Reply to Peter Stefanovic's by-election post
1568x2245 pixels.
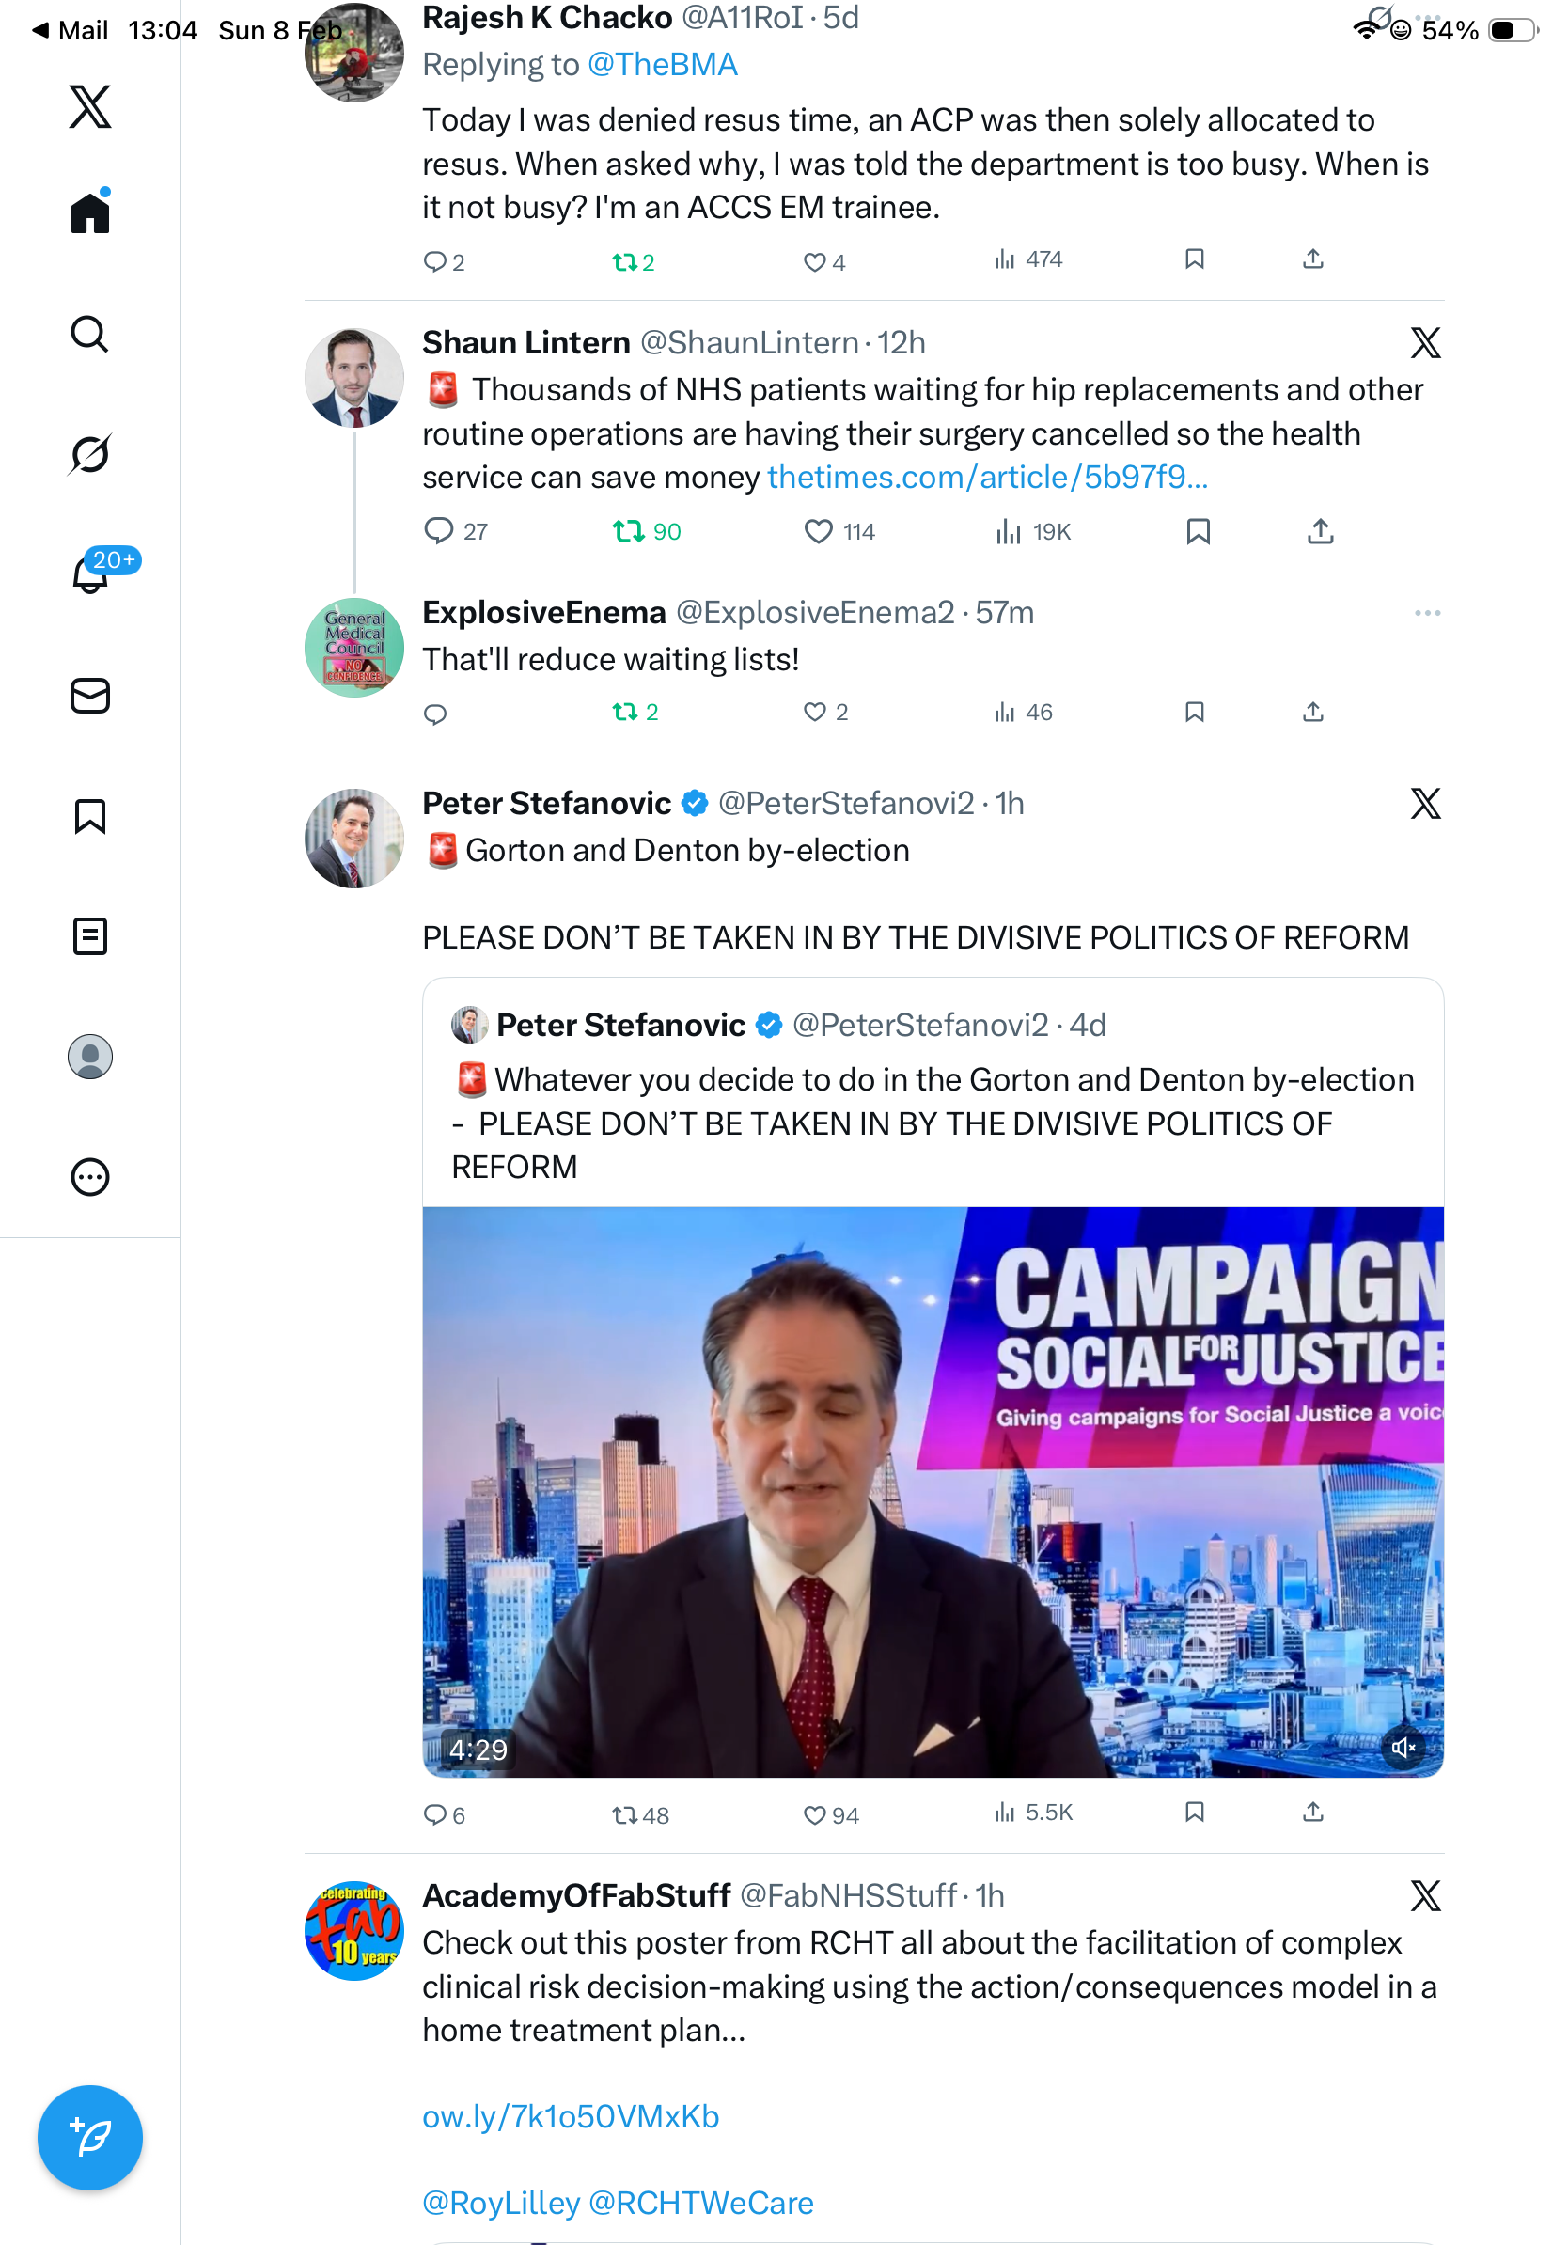(434, 1814)
